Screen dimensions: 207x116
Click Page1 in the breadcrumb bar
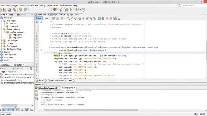[41, 80]
